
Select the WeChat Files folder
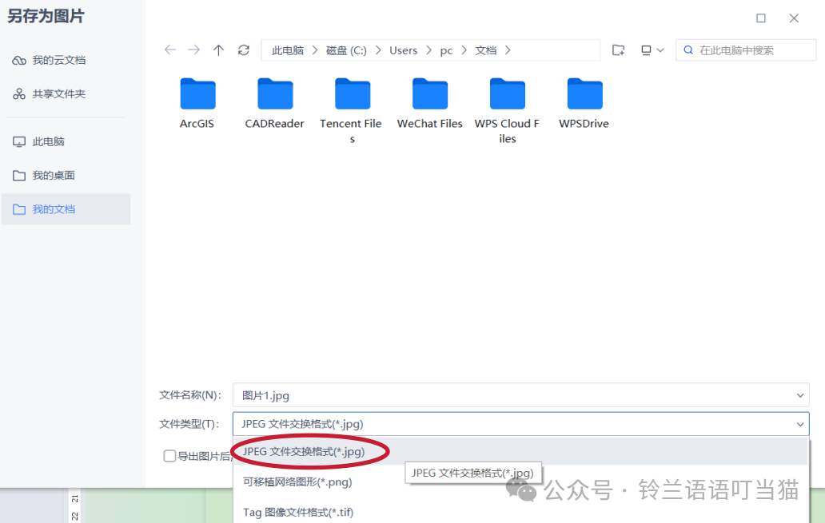click(430, 104)
